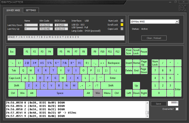Image resolution: width=189 pixels, height=123 pixels.
Task: Click the numpad plus key tile
Action: point(178,74)
